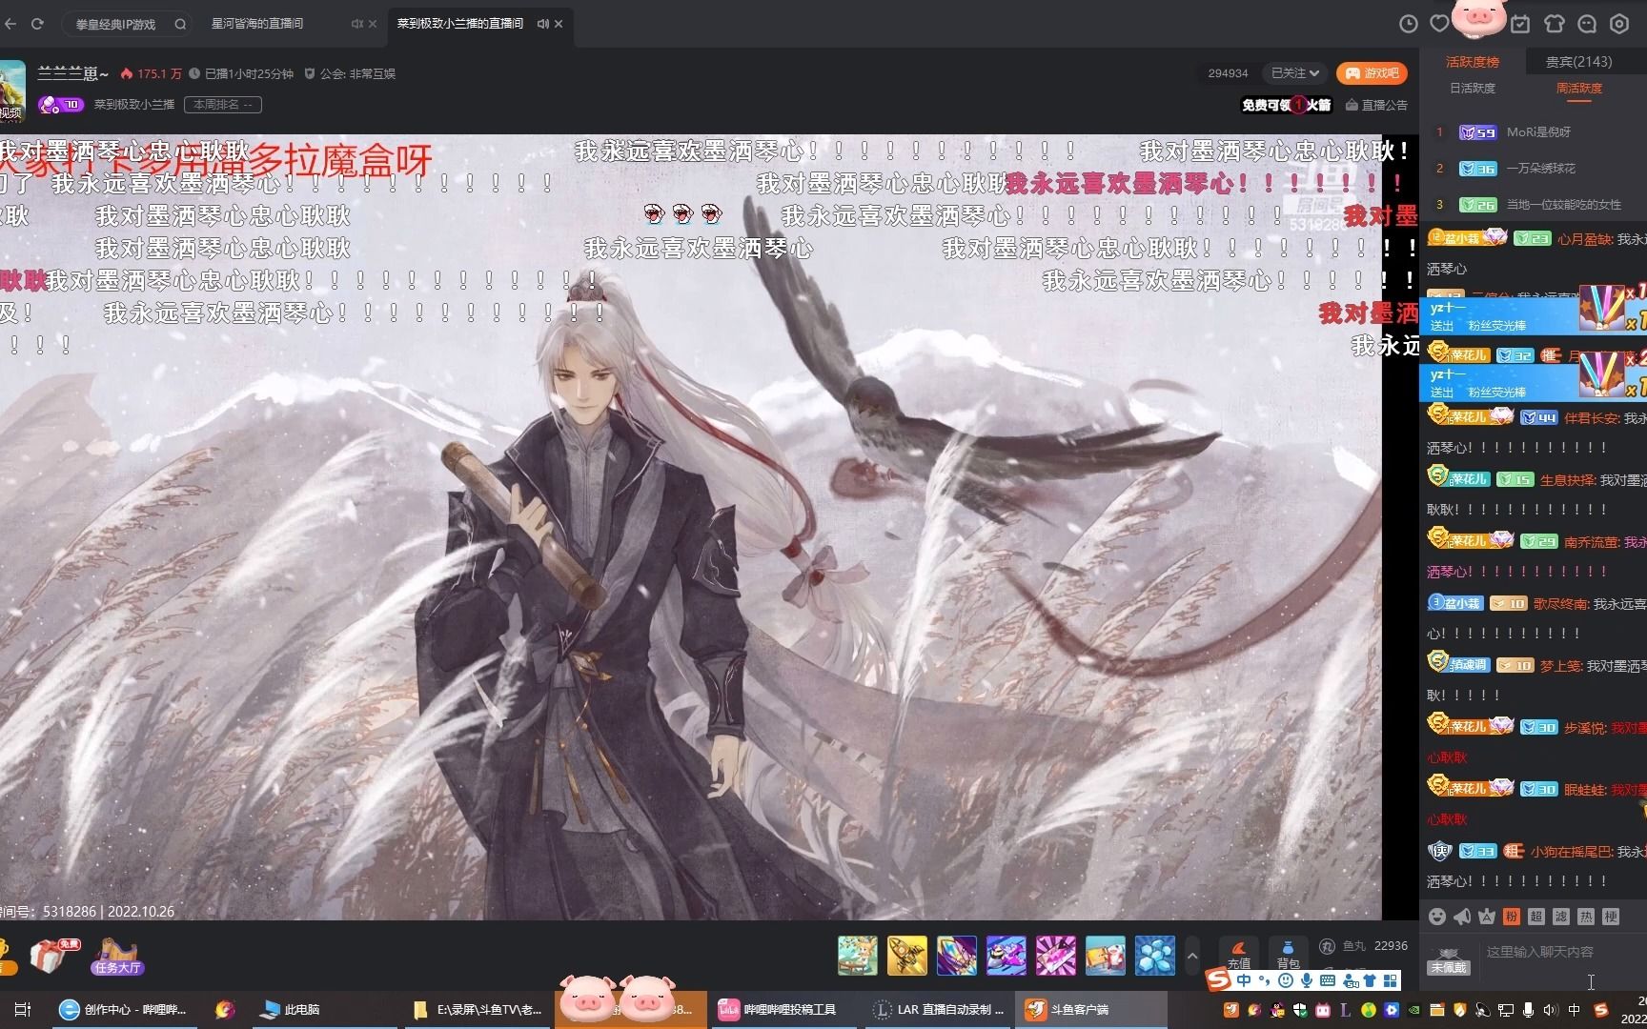
Task: Open 充值 recharge
Action: 1238,955
